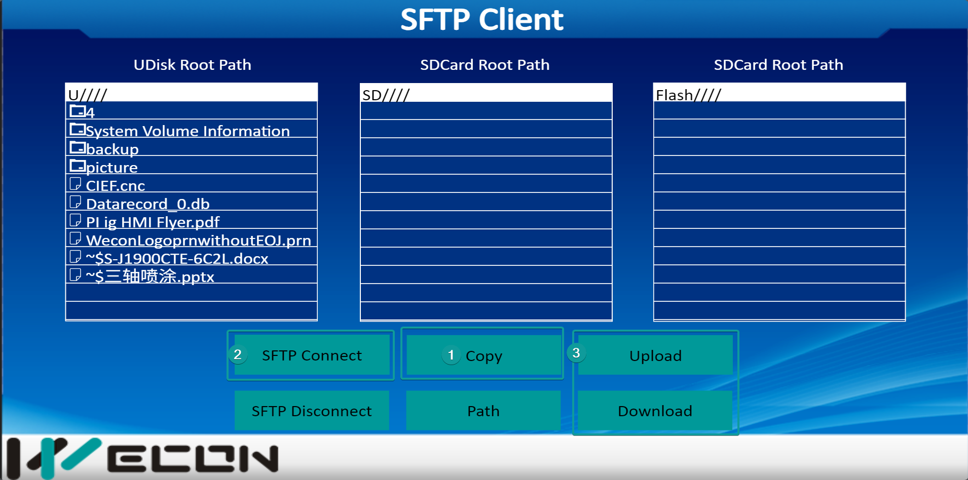Click the 'Flash////' path field
The image size is (968, 480).
[779, 93]
